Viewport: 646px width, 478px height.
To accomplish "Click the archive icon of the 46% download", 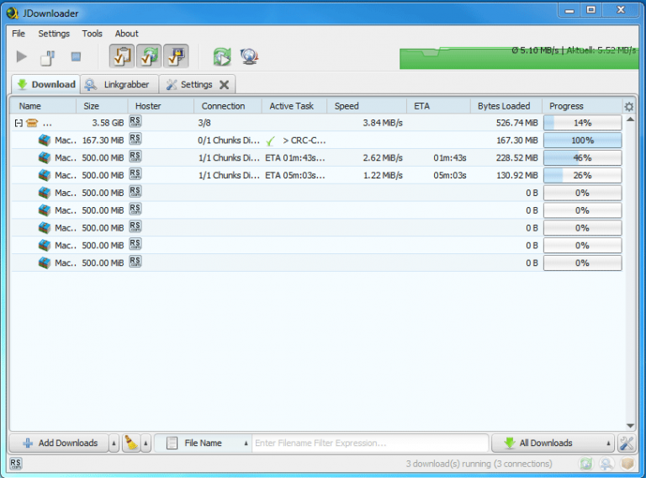I will pyautogui.click(x=45, y=158).
